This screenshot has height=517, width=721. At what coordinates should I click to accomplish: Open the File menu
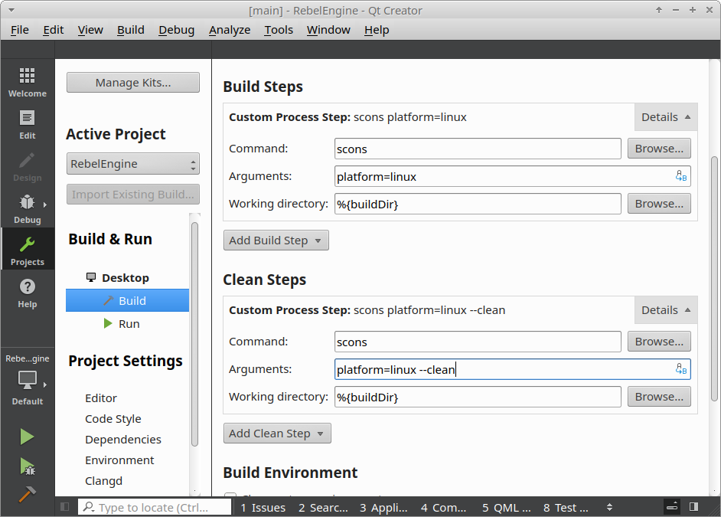20,30
